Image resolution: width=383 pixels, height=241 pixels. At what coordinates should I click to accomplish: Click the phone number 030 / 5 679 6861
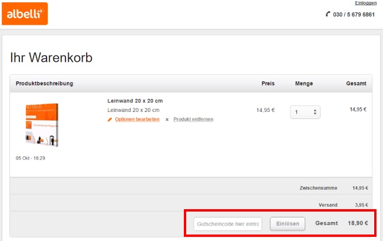click(x=354, y=14)
